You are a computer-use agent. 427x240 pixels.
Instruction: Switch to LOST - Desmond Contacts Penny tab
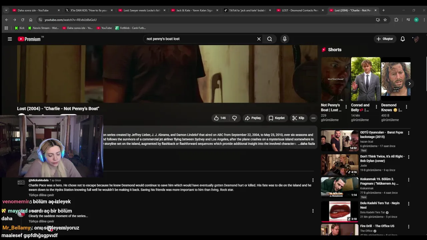coord(300,10)
